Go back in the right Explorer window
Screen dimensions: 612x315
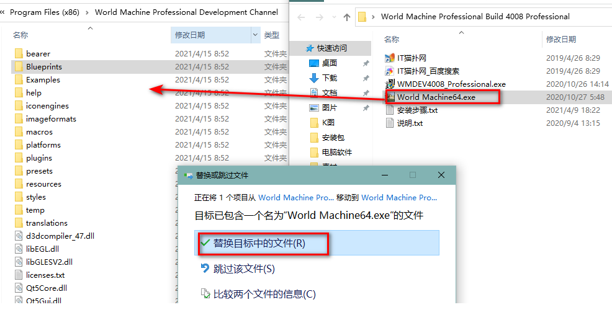300,17
